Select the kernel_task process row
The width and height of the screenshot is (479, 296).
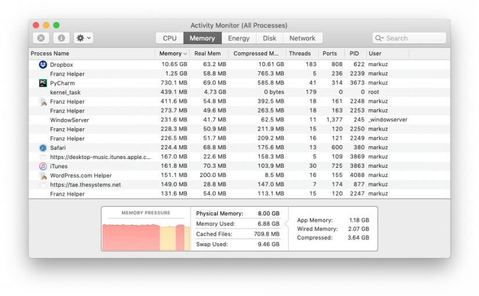click(239, 92)
